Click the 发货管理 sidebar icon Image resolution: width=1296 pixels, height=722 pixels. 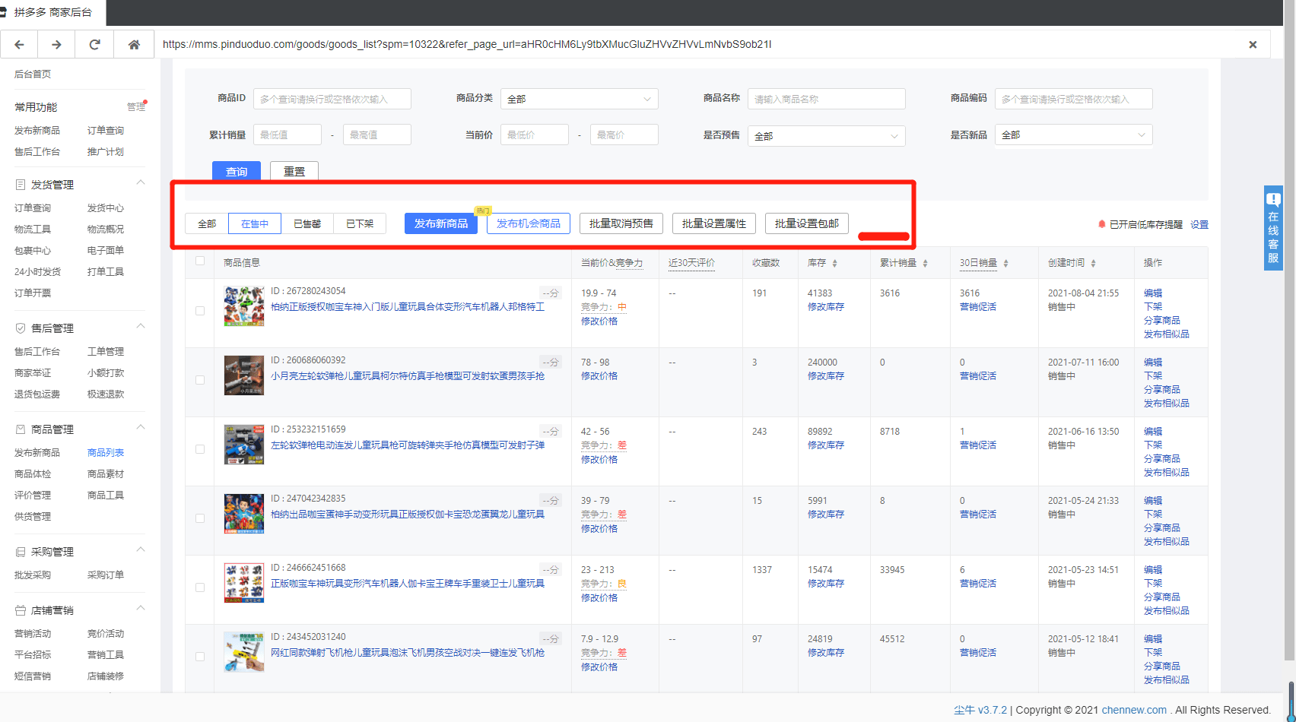coord(21,185)
